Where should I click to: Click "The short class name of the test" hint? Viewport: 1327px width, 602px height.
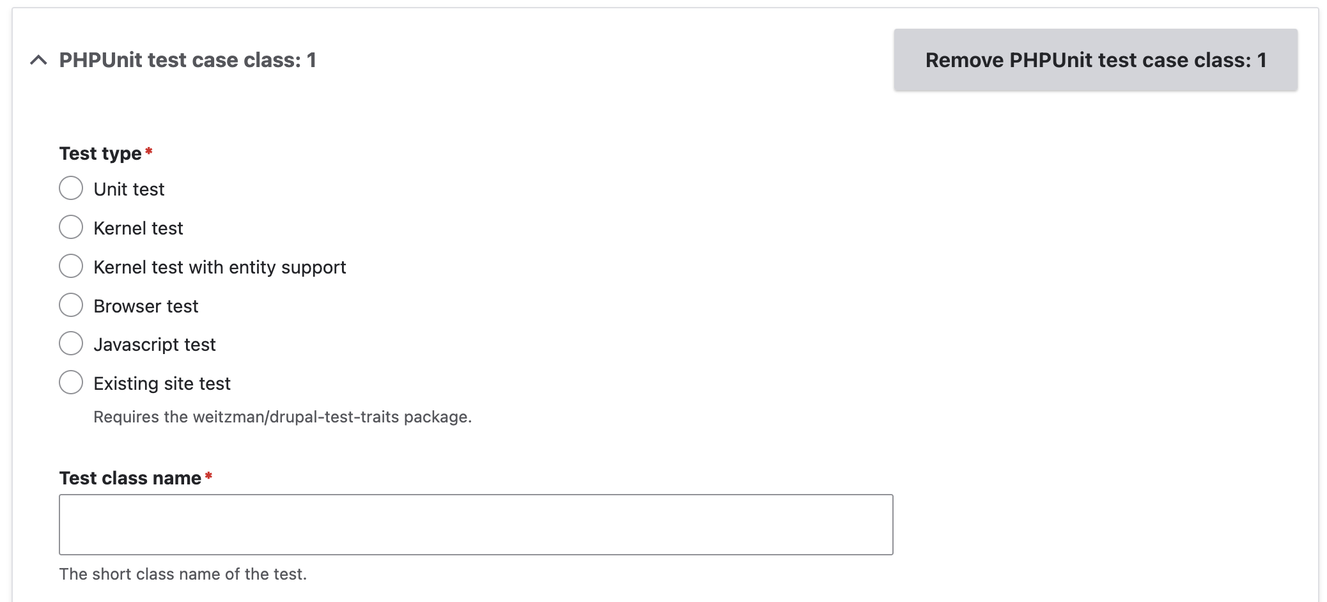pos(183,574)
